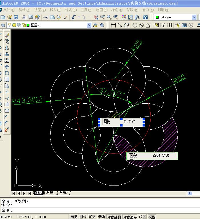Select the Move tool in modify toolbar
This screenshot has height=219, width=200.
click(7, 67)
